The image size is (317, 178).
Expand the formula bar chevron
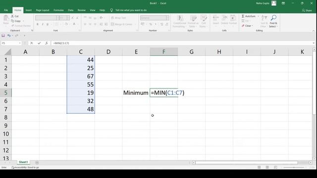[x=314, y=43]
